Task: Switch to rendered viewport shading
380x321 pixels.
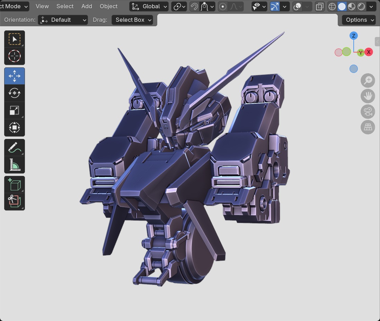Action: coord(361,7)
